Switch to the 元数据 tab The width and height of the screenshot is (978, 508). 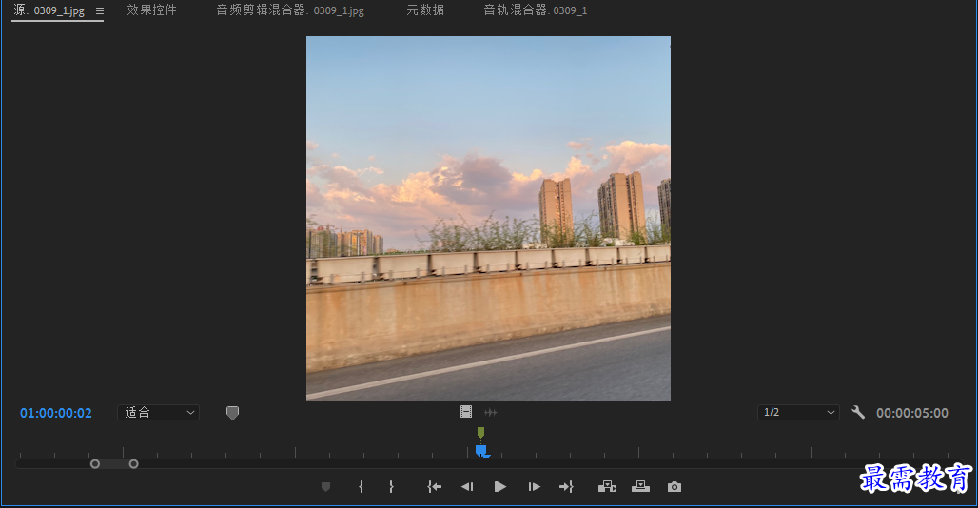(425, 10)
